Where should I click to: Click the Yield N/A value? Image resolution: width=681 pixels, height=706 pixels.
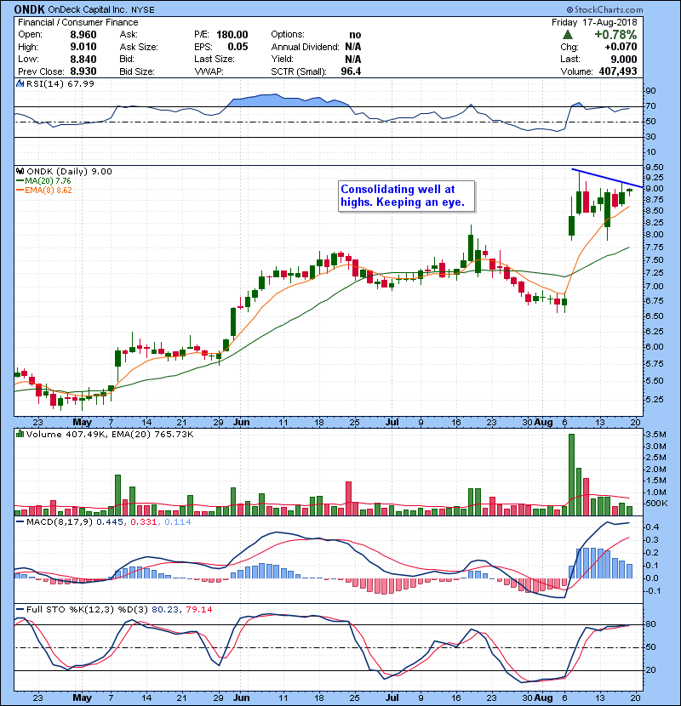353,59
